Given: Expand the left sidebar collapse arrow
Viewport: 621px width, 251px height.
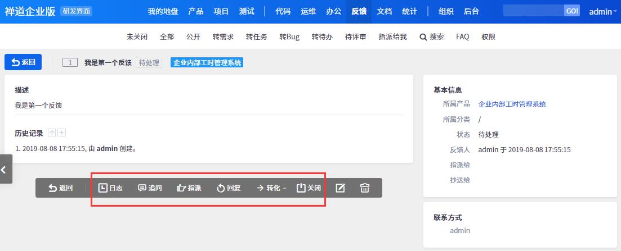Looking at the screenshot, I should click(x=6, y=169).
